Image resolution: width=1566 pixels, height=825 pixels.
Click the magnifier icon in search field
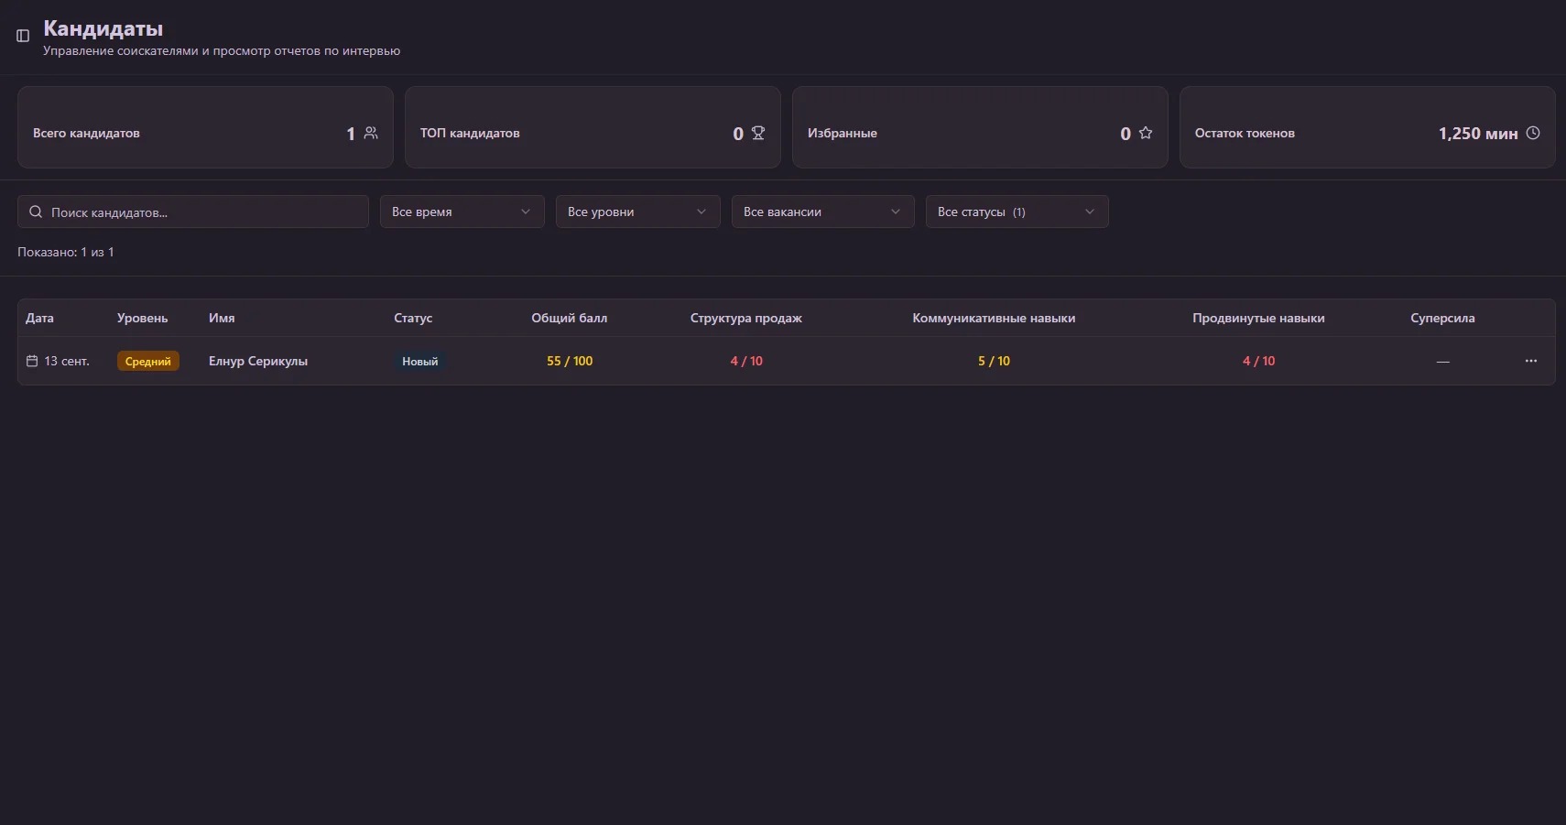(x=36, y=212)
